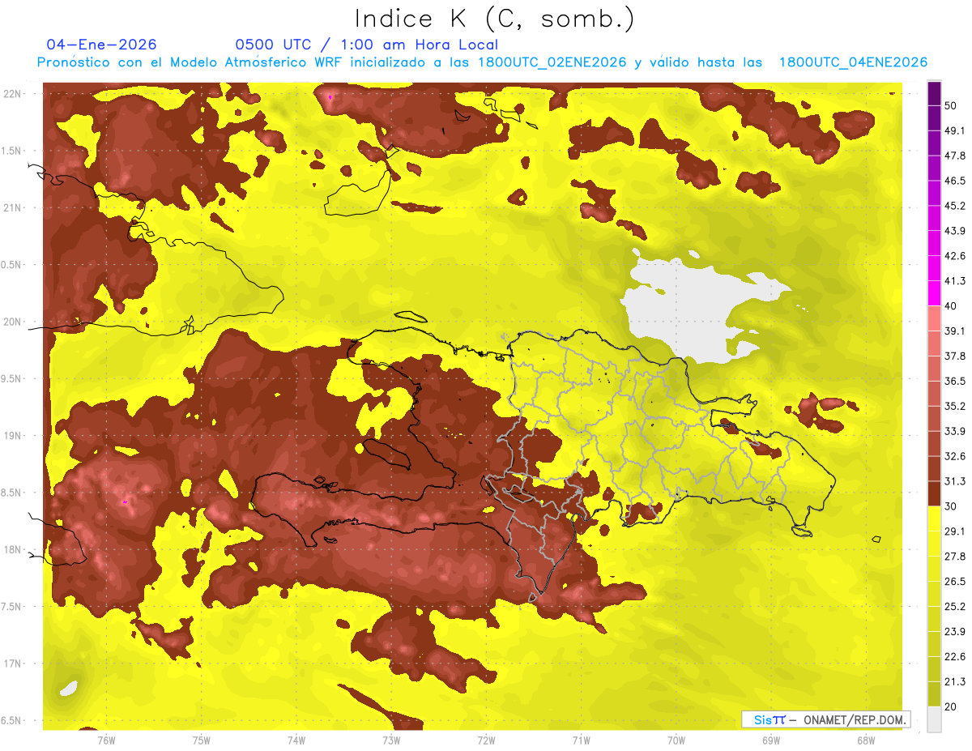This screenshot has width=972, height=751.
Task: Click the map title "Indice K (C, somb.)"
Action: [x=494, y=19]
